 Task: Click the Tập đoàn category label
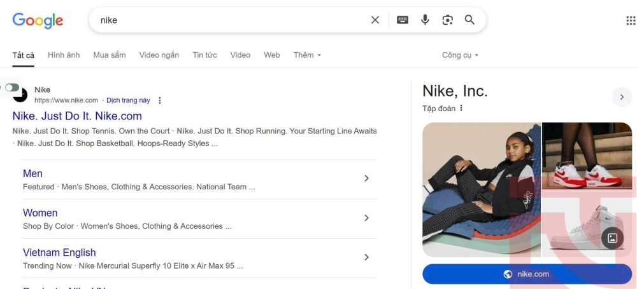click(x=439, y=108)
